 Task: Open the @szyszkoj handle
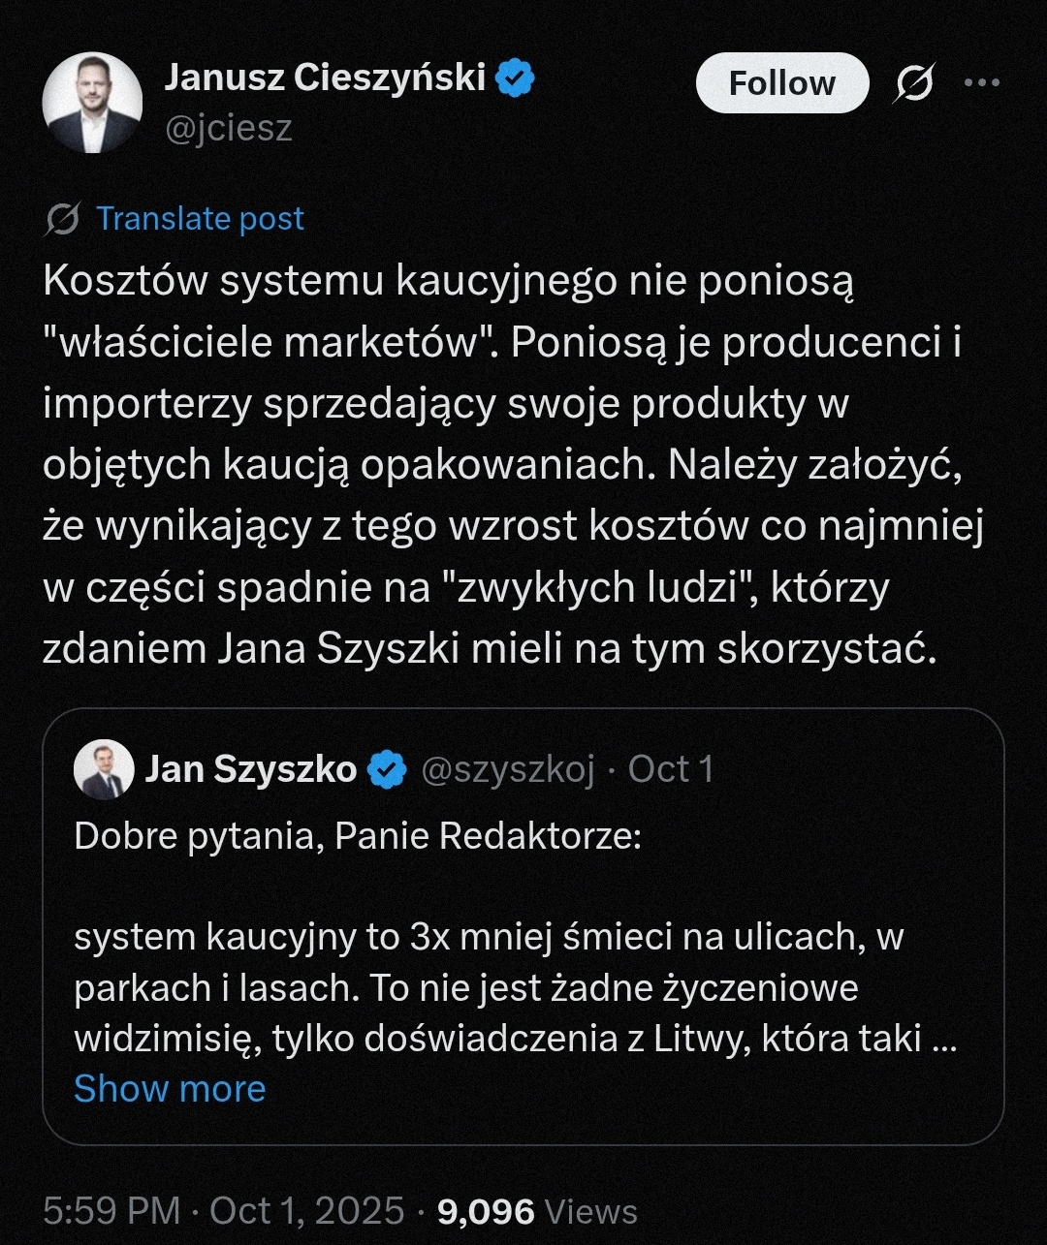(507, 769)
